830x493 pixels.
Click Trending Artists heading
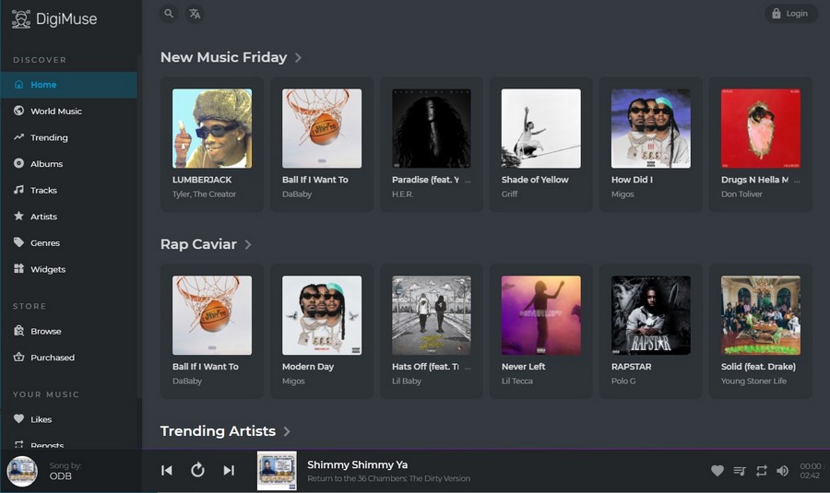[x=218, y=431]
